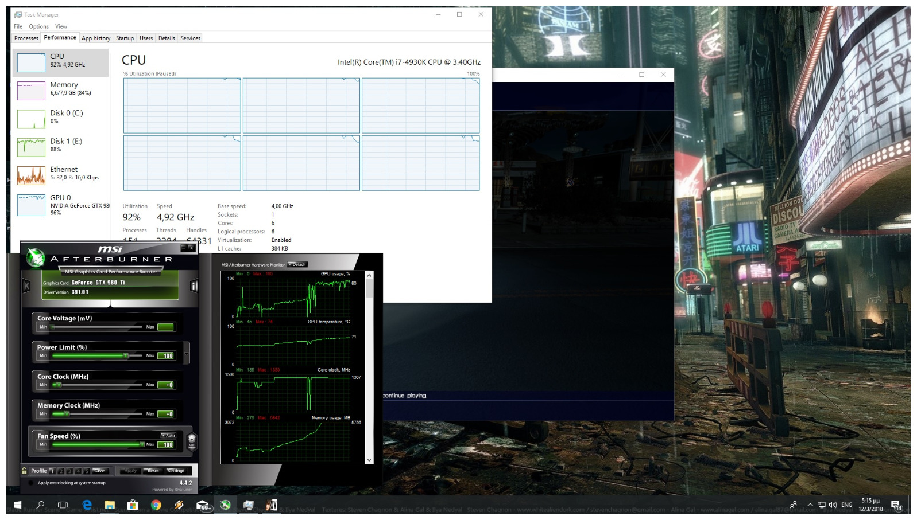Adjust the Memory Clock slider
This screenshot has height=520, width=917.
pos(96,413)
